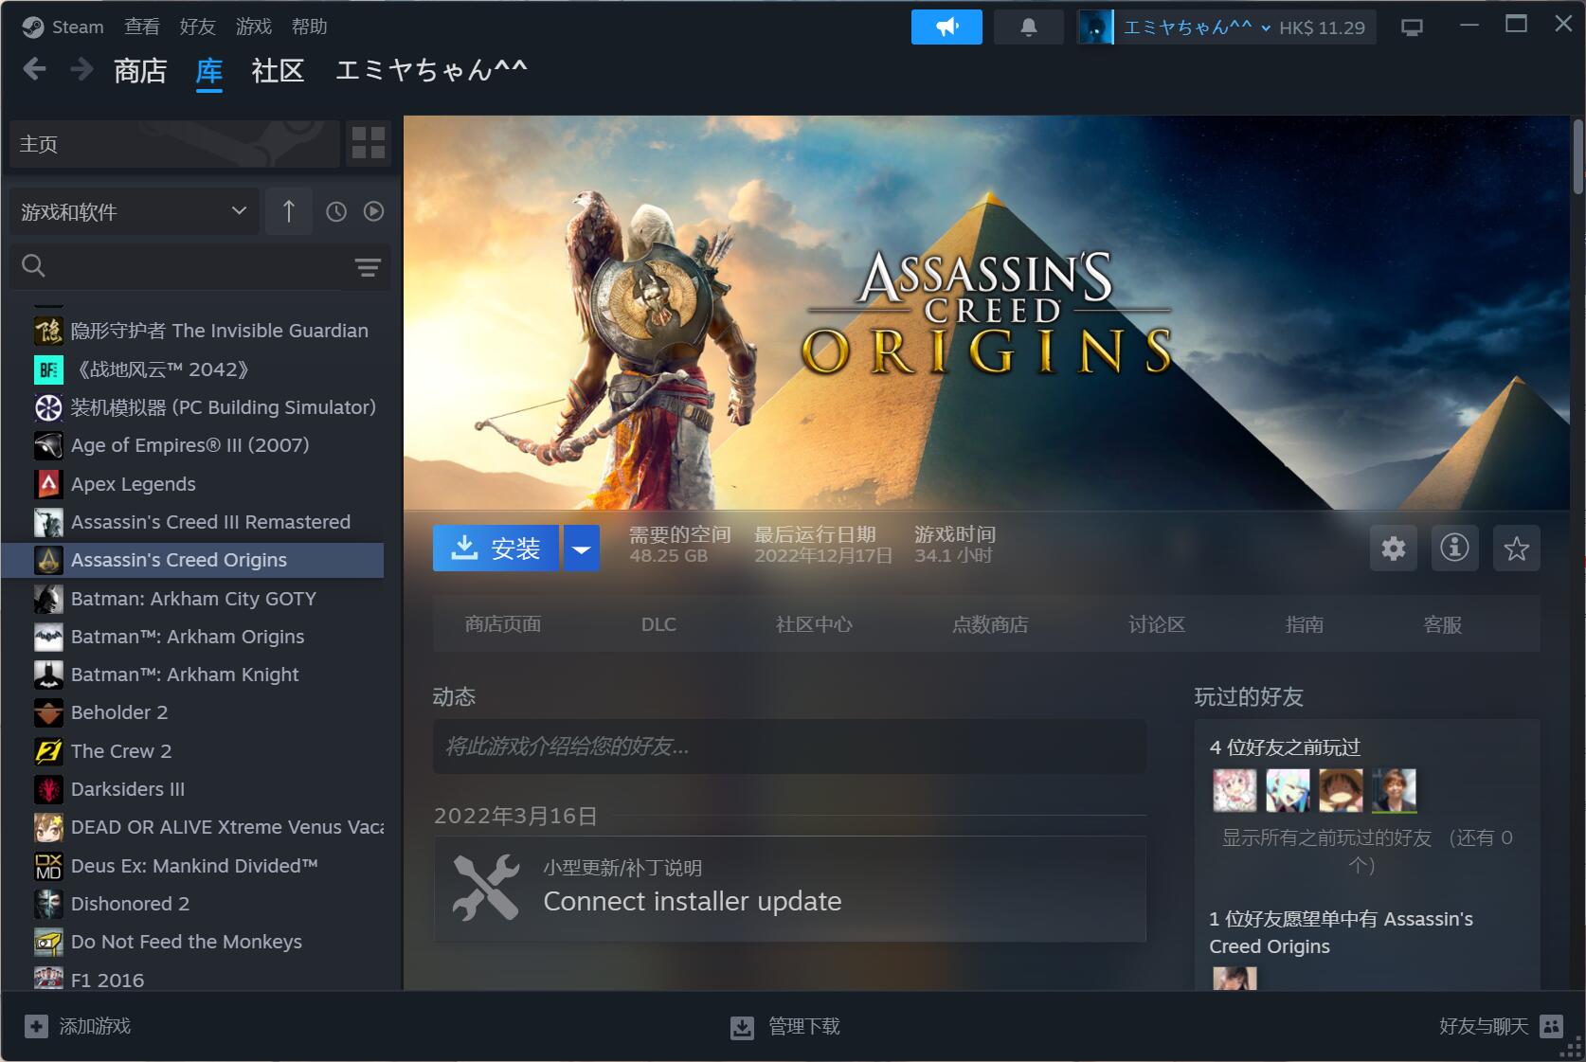Viewport: 1586px width, 1062px height.
Task: Open game settings gear icon
Action: [1393, 549]
